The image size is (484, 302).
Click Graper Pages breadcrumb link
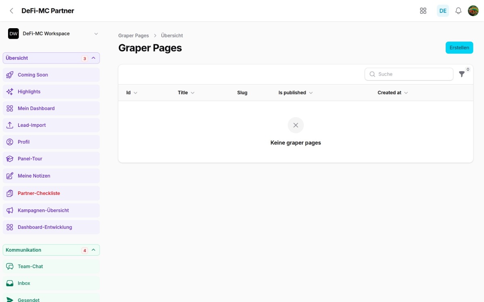point(134,35)
